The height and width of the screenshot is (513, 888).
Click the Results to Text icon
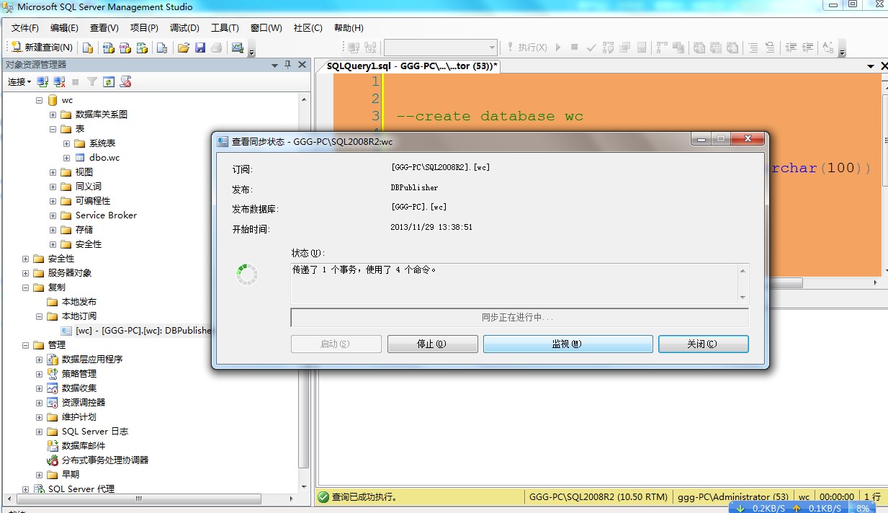pyautogui.click(x=699, y=48)
